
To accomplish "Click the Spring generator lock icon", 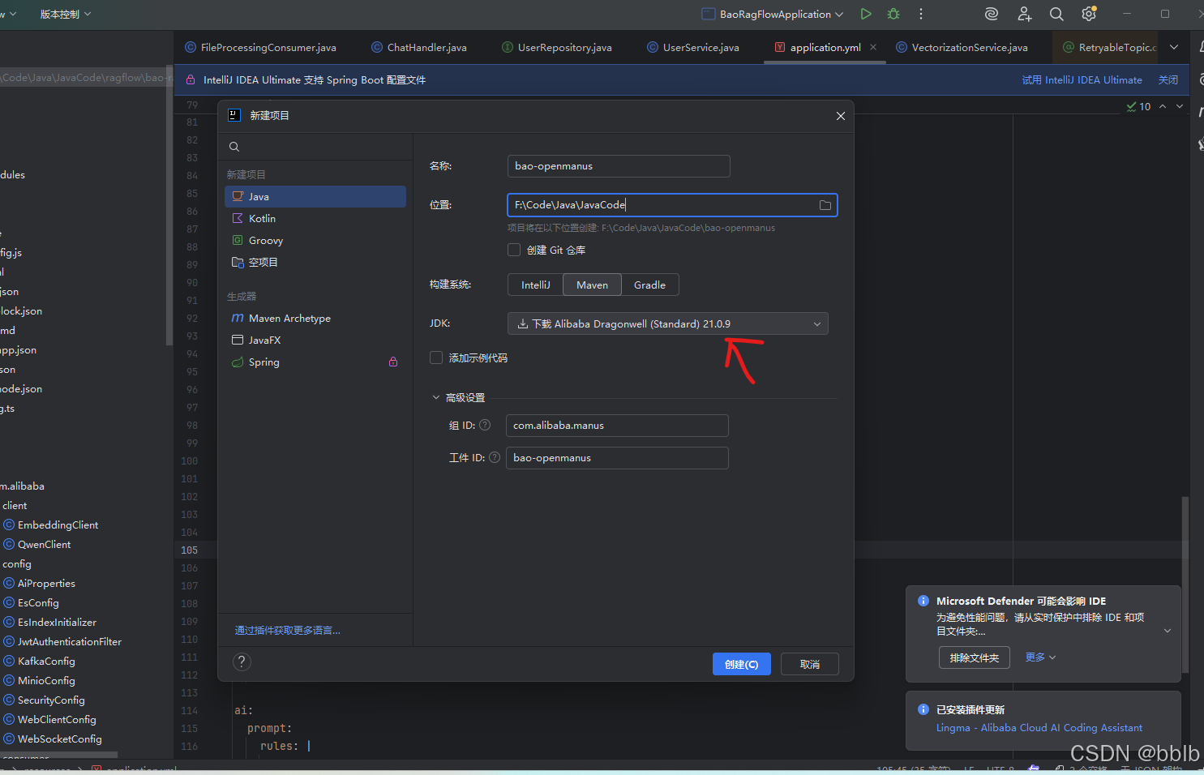I will [393, 362].
